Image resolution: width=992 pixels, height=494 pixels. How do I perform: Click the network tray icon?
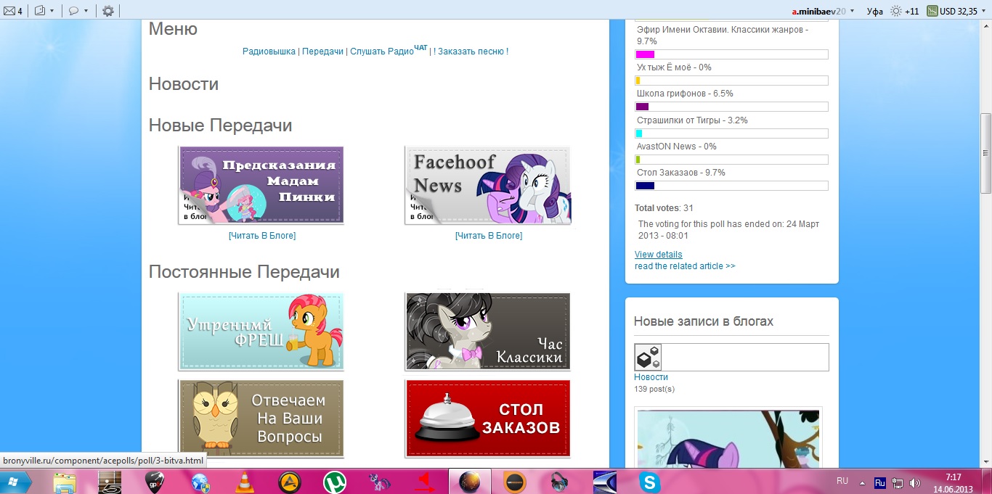click(x=898, y=482)
